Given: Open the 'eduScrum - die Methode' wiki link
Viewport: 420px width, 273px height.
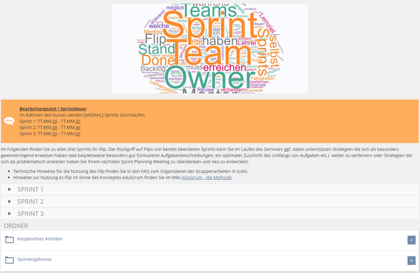Looking at the screenshot, I should click(x=206, y=178).
